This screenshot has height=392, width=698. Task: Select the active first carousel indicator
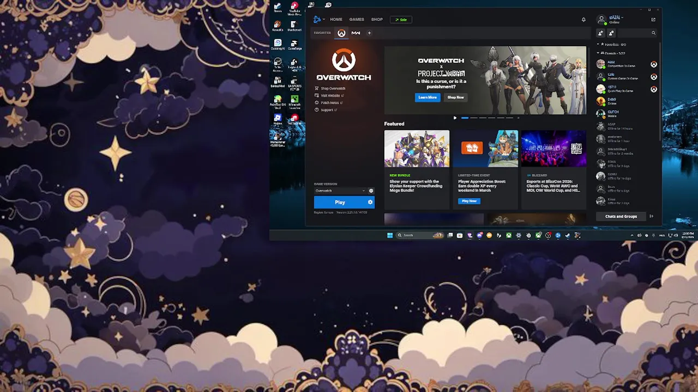pyautogui.click(x=465, y=118)
